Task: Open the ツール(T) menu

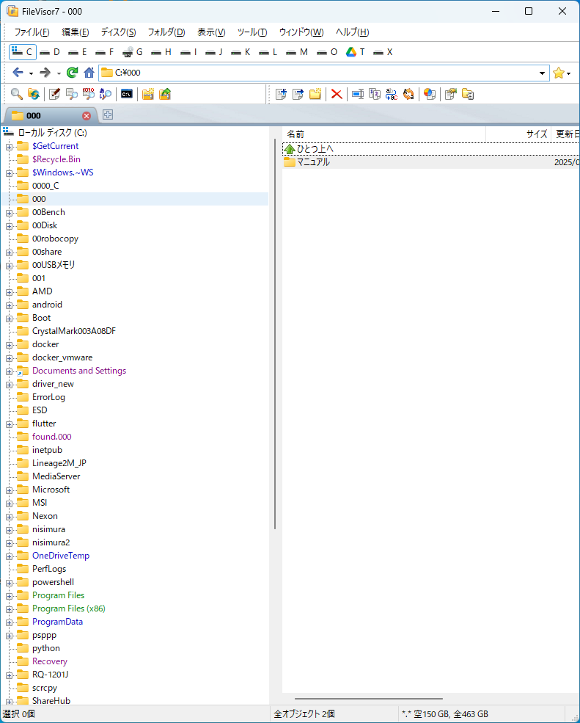Action: 252,32
